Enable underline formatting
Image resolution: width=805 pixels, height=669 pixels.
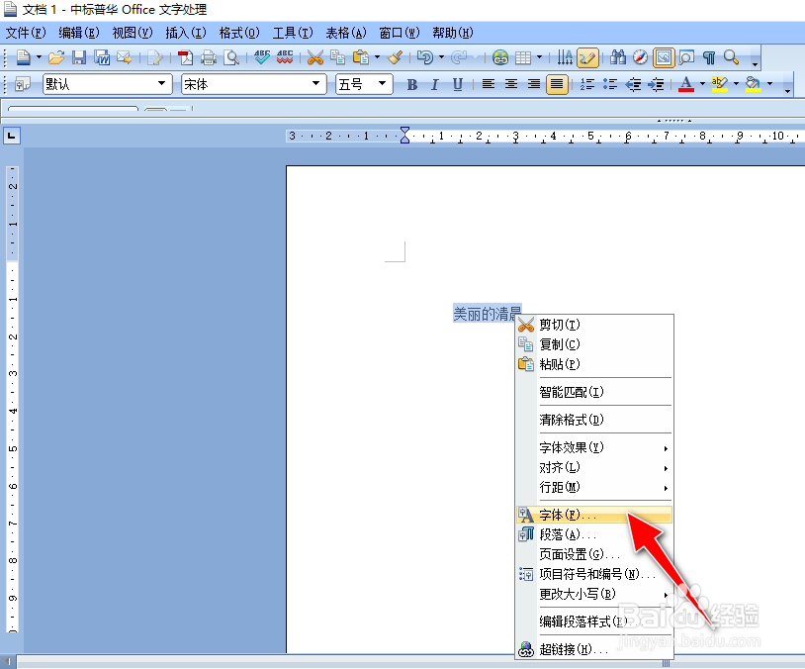point(456,85)
